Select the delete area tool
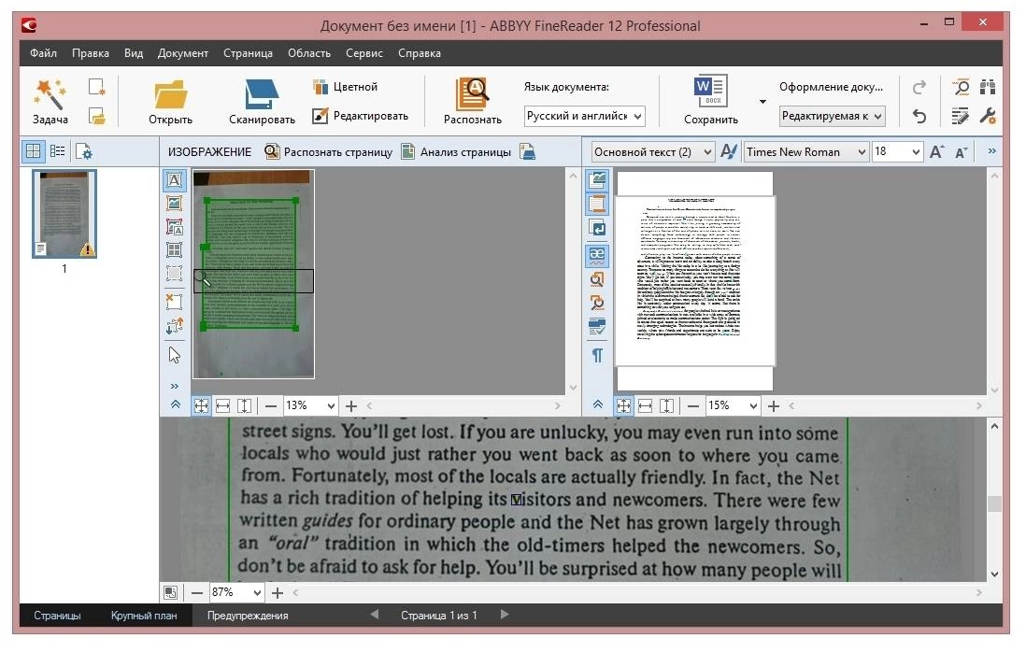Screen dimensions: 1026x652 (174, 302)
